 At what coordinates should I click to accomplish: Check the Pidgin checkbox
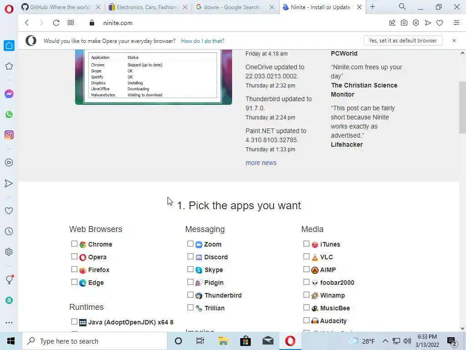(191, 282)
